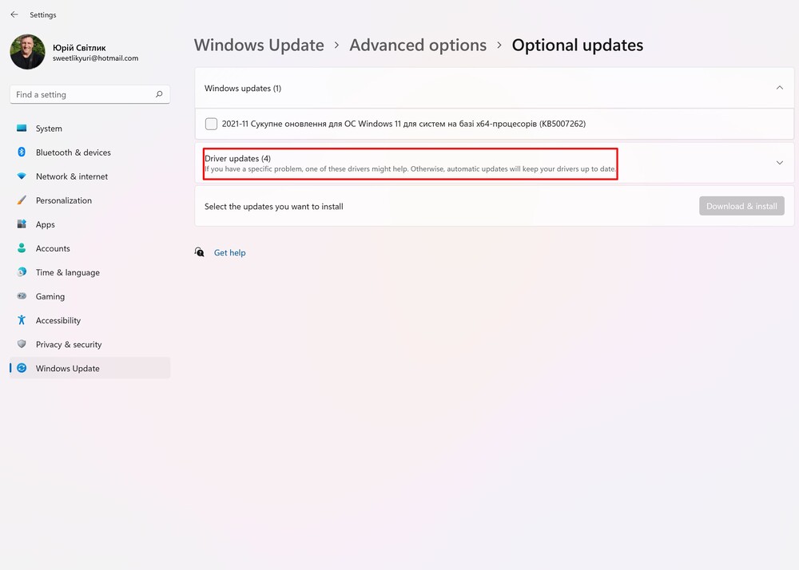Click the back arrow in Settings

click(14, 14)
